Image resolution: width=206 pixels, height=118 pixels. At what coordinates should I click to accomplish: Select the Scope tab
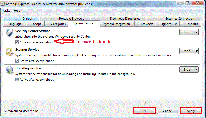pyautogui.click(x=35, y=24)
